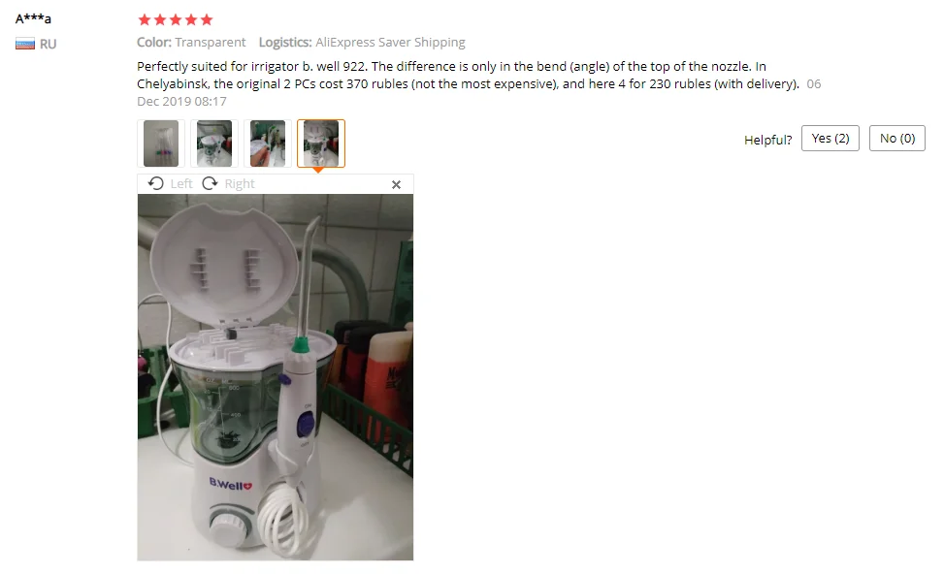The width and height of the screenshot is (944, 574).
Task: Rotate the photo right using the clockwise arrow icon
Action: click(210, 183)
